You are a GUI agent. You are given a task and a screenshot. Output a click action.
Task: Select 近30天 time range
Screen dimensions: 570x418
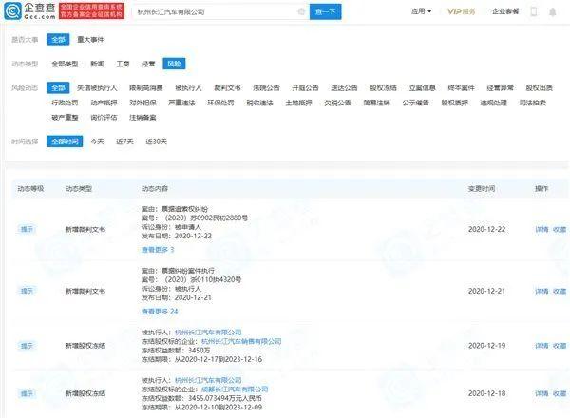157,142
